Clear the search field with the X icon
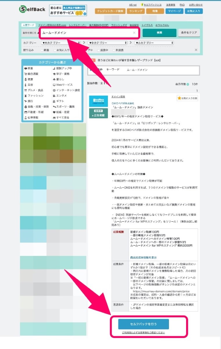The width and height of the screenshot is (221, 349). point(134,33)
